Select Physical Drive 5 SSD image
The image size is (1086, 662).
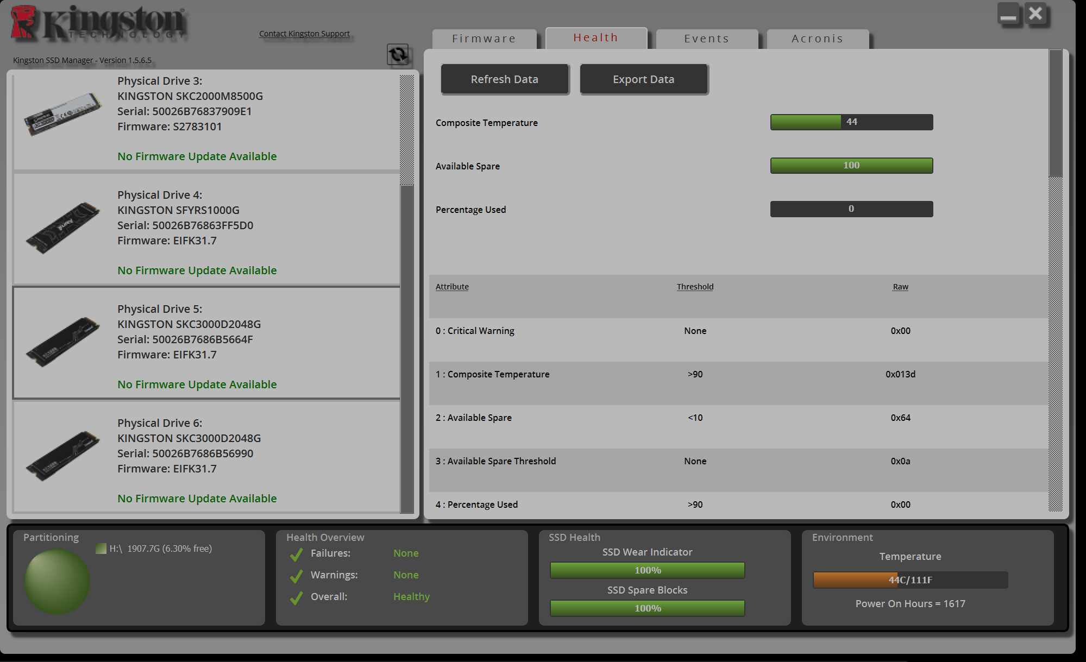62,342
